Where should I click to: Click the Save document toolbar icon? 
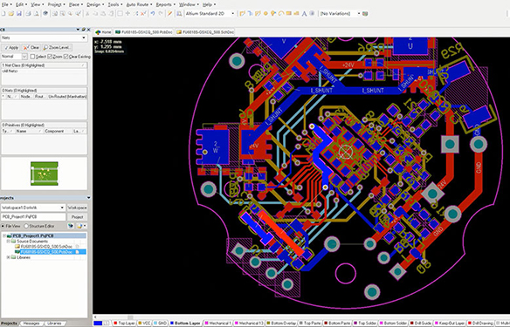tap(19, 14)
